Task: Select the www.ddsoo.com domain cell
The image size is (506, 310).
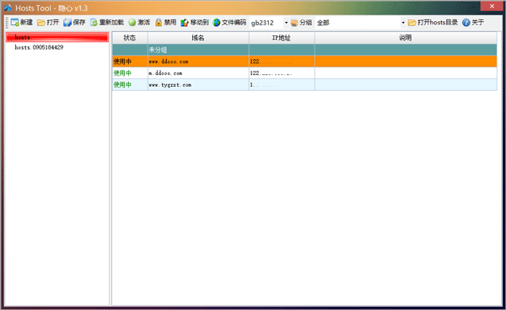Action: pyautogui.click(x=198, y=61)
